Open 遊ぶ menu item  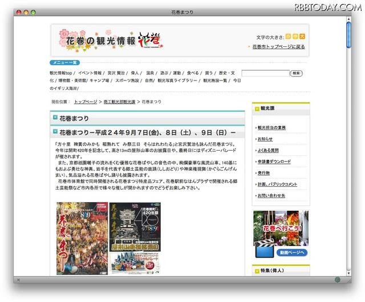pos(164,73)
